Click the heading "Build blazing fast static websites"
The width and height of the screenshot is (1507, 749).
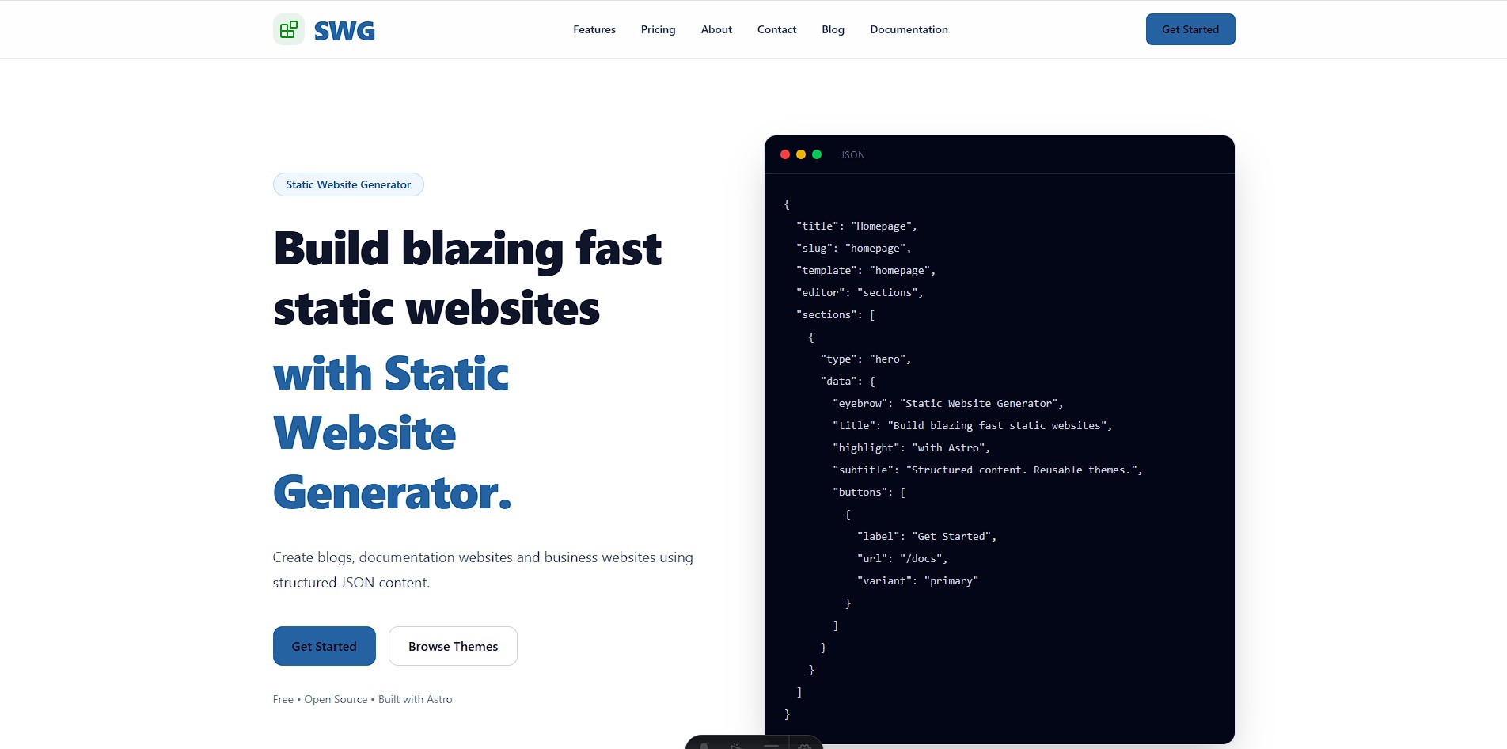pyautogui.click(x=467, y=278)
